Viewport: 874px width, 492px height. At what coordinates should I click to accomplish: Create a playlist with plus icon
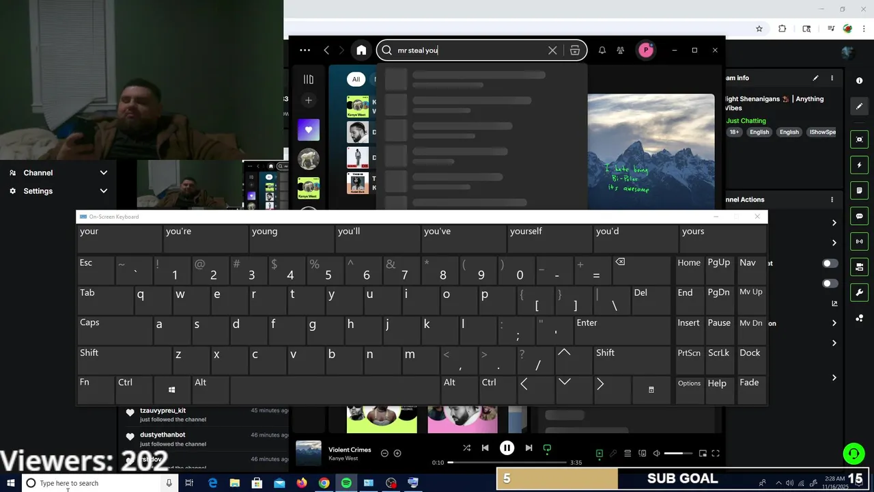(309, 100)
